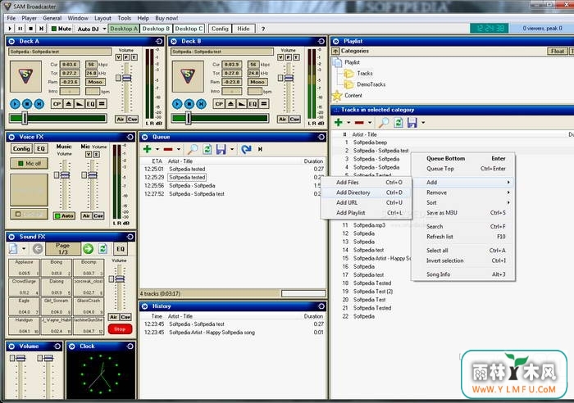The height and width of the screenshot is (403, 574).
Task: Click the red Stop button in Sound FX
Action: [x=120, y=329]
